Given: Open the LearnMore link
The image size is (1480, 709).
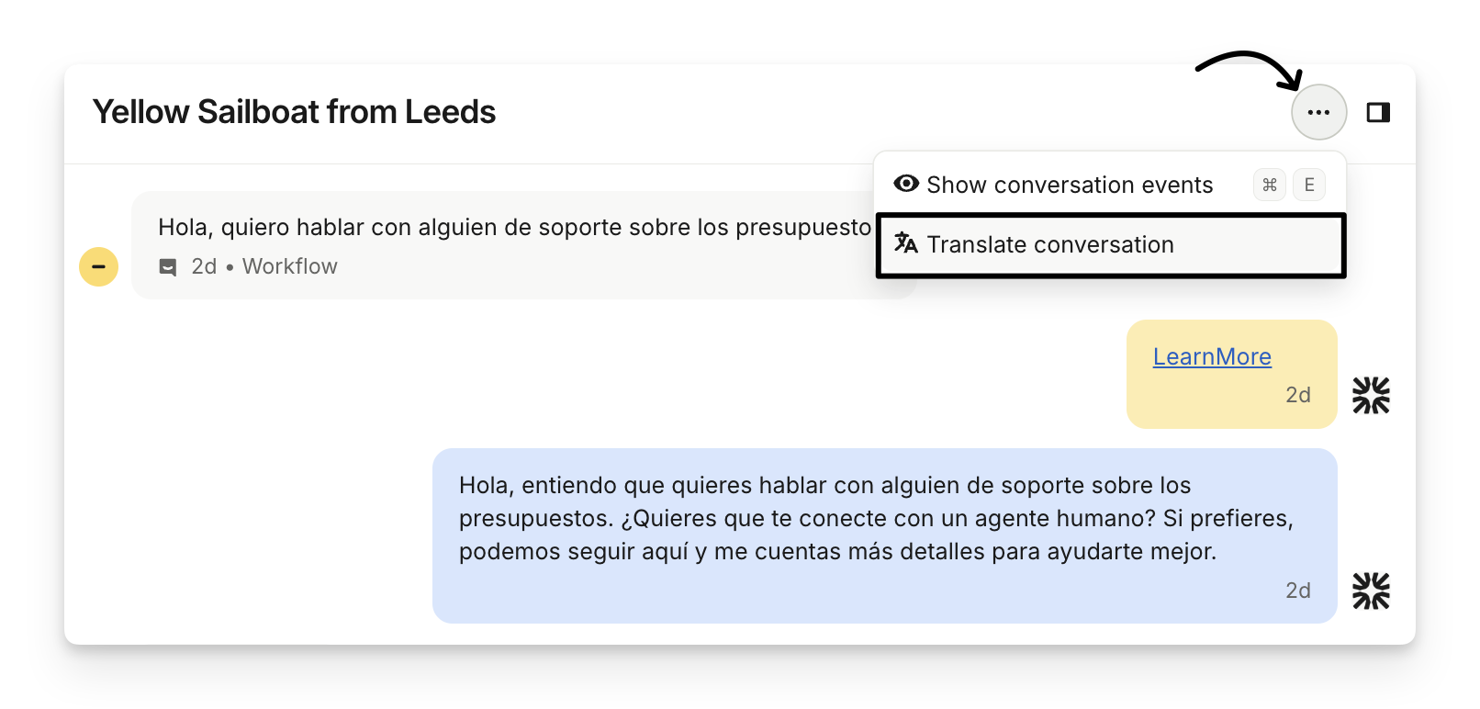Looking at the screenshot, I should 1212,356.
